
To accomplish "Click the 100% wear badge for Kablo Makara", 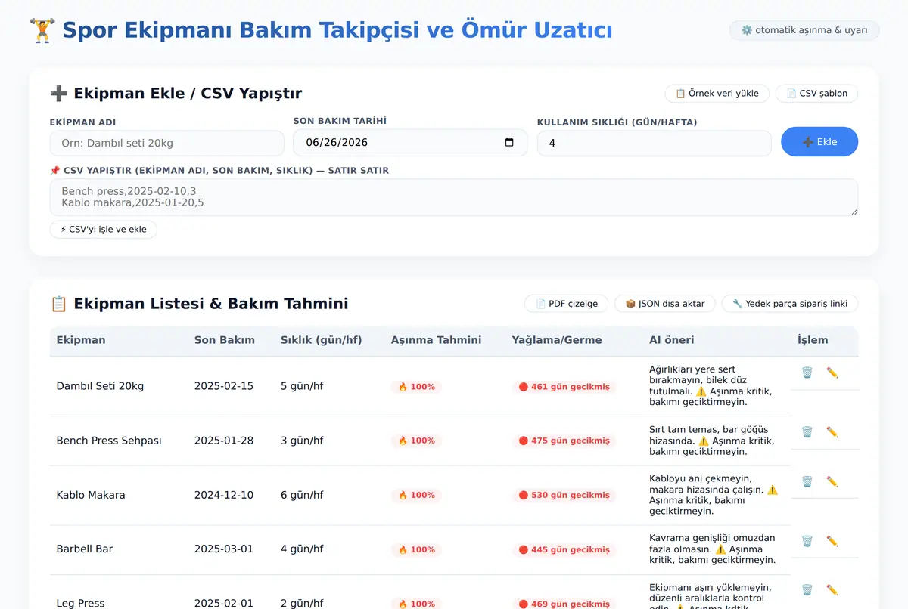I will [x=417, y=496].
